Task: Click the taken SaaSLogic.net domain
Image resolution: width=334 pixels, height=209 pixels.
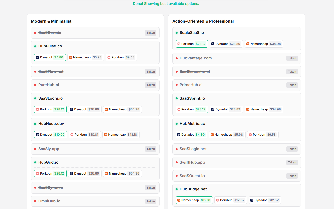Action: pyautogui.click(x=193, y=149)
